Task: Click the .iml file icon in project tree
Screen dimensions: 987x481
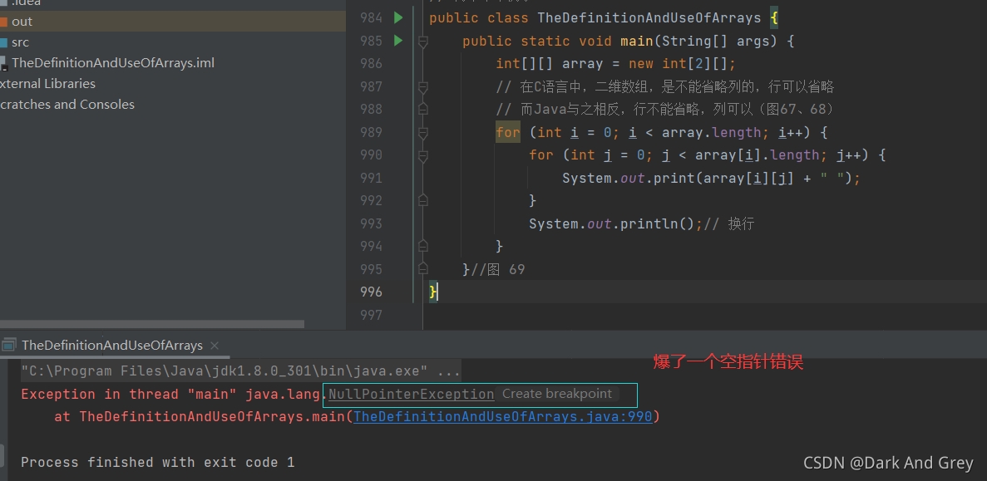Action: (4, 63)
